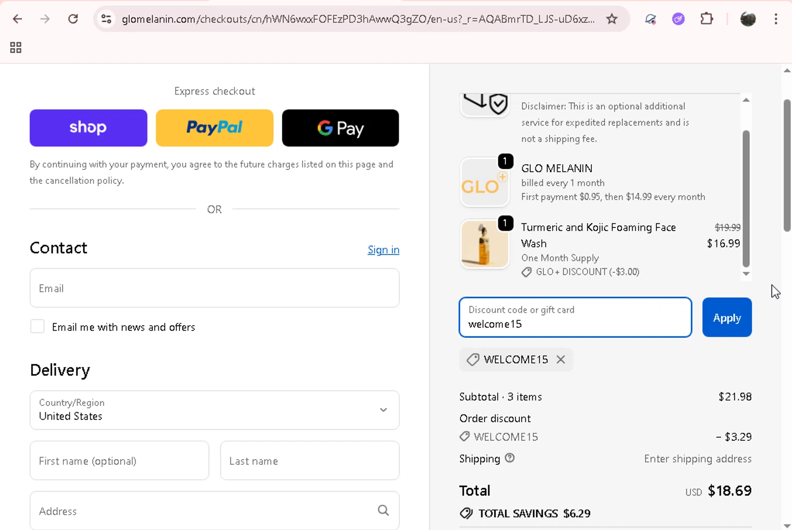792x530 pixels.
Task: Pay with Shop Pay express button
Action: coord(88,128)
